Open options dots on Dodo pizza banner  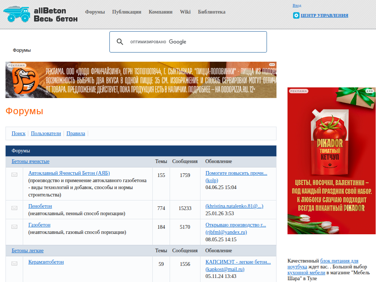tap(272, 65)
